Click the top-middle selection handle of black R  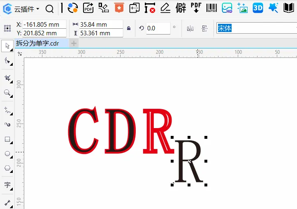pos(189,137)
